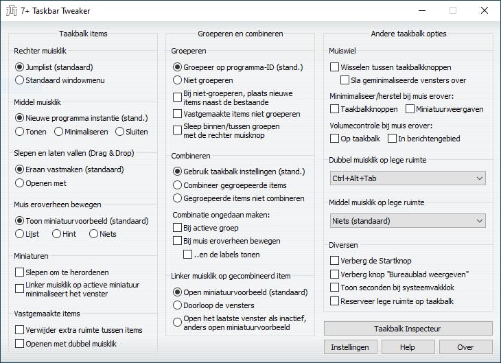Choose Sluiten for middle mouse click

120,131
